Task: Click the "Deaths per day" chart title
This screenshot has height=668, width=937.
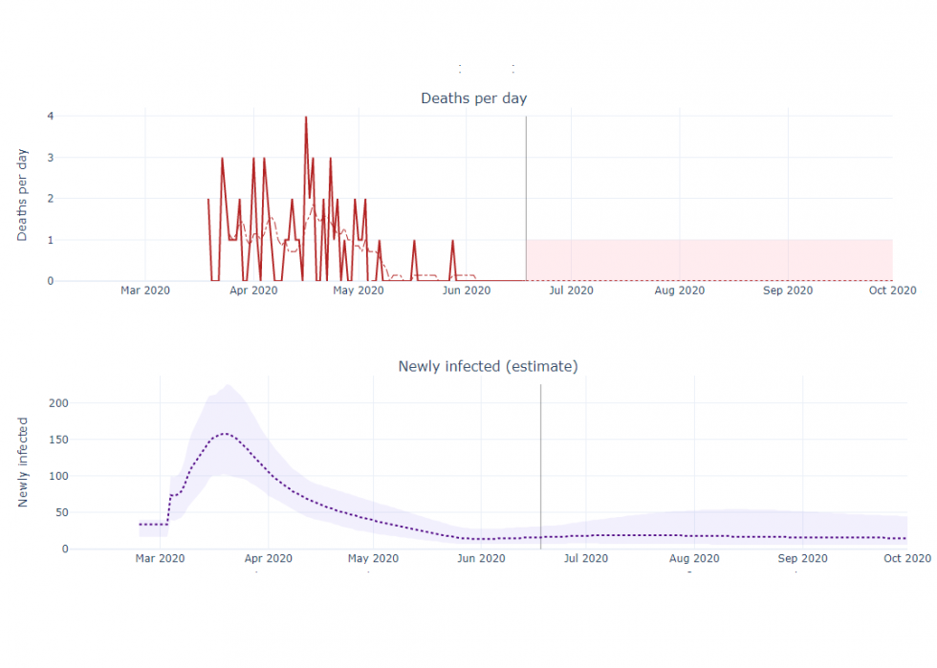Action: (x=473, y=98)
